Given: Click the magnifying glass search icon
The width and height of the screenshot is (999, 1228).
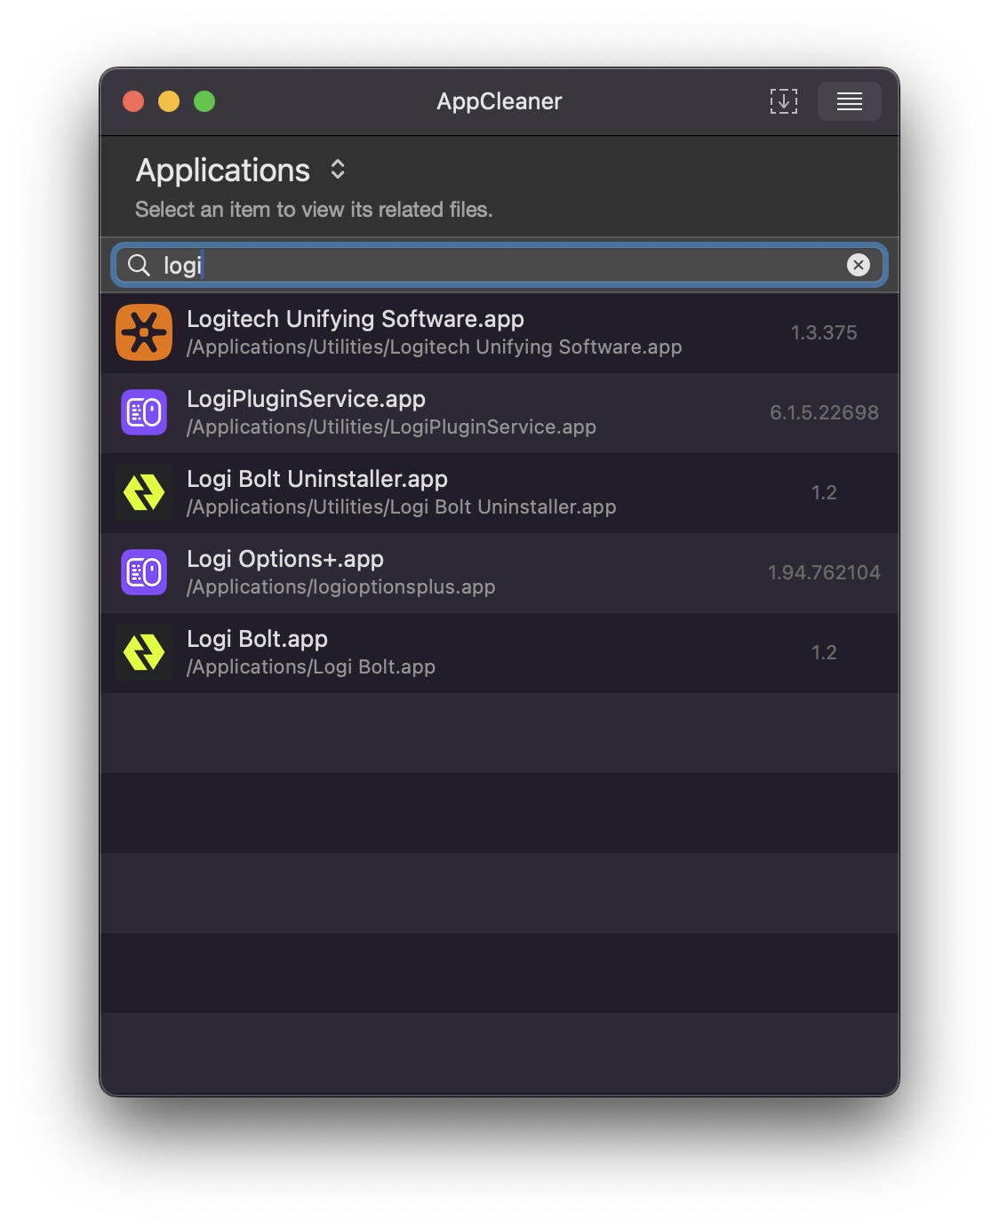Looking at the screenshot, I should 139,265.
